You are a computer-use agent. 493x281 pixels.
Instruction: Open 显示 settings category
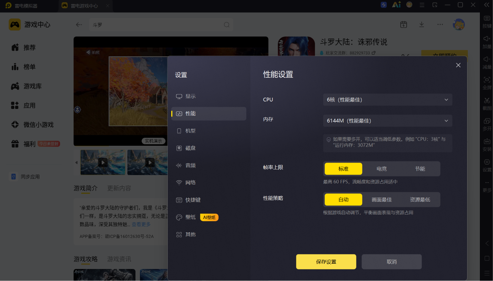(x=209, y=96)
